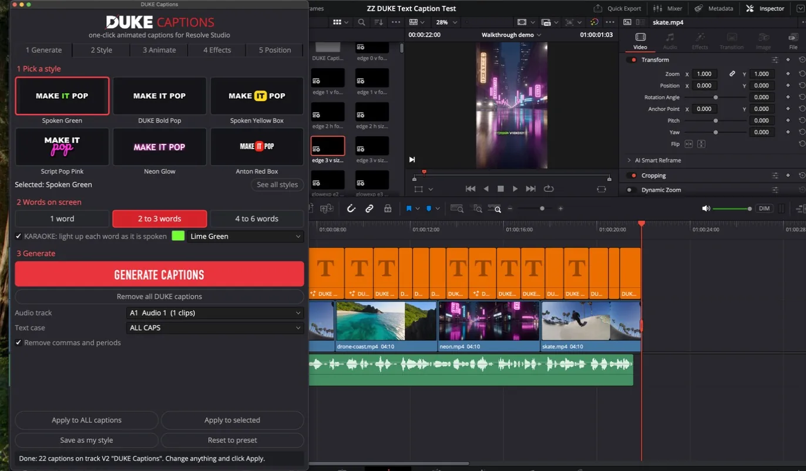Viewport: 806px width, 471px height.
Task: Open the Audio track A1 Audio 1 dropdown
Action: click(x=215, y=313)
